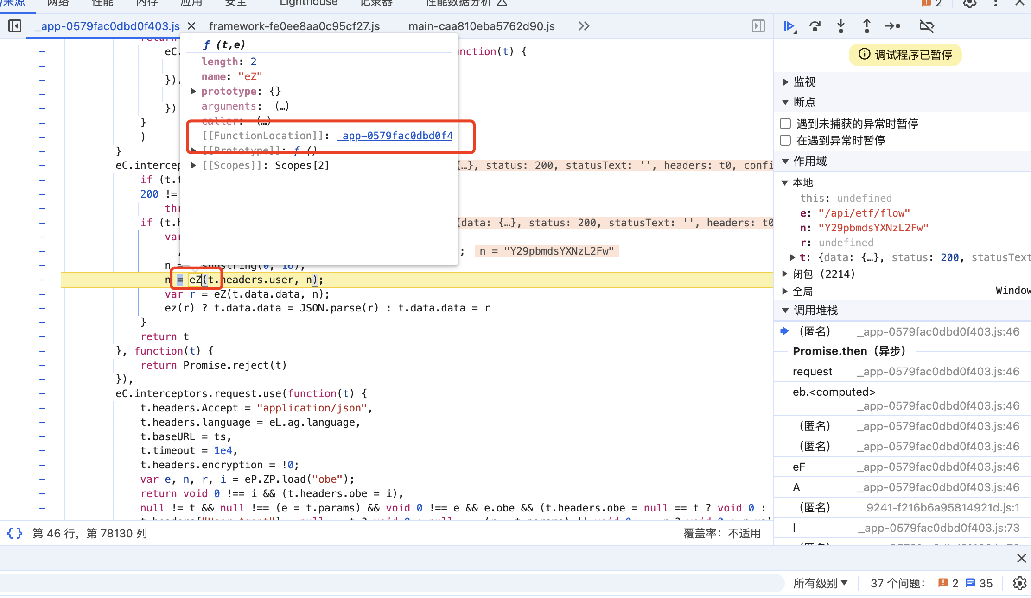
Task: Open DevTools settings gear at top
Action: (970, 3)
